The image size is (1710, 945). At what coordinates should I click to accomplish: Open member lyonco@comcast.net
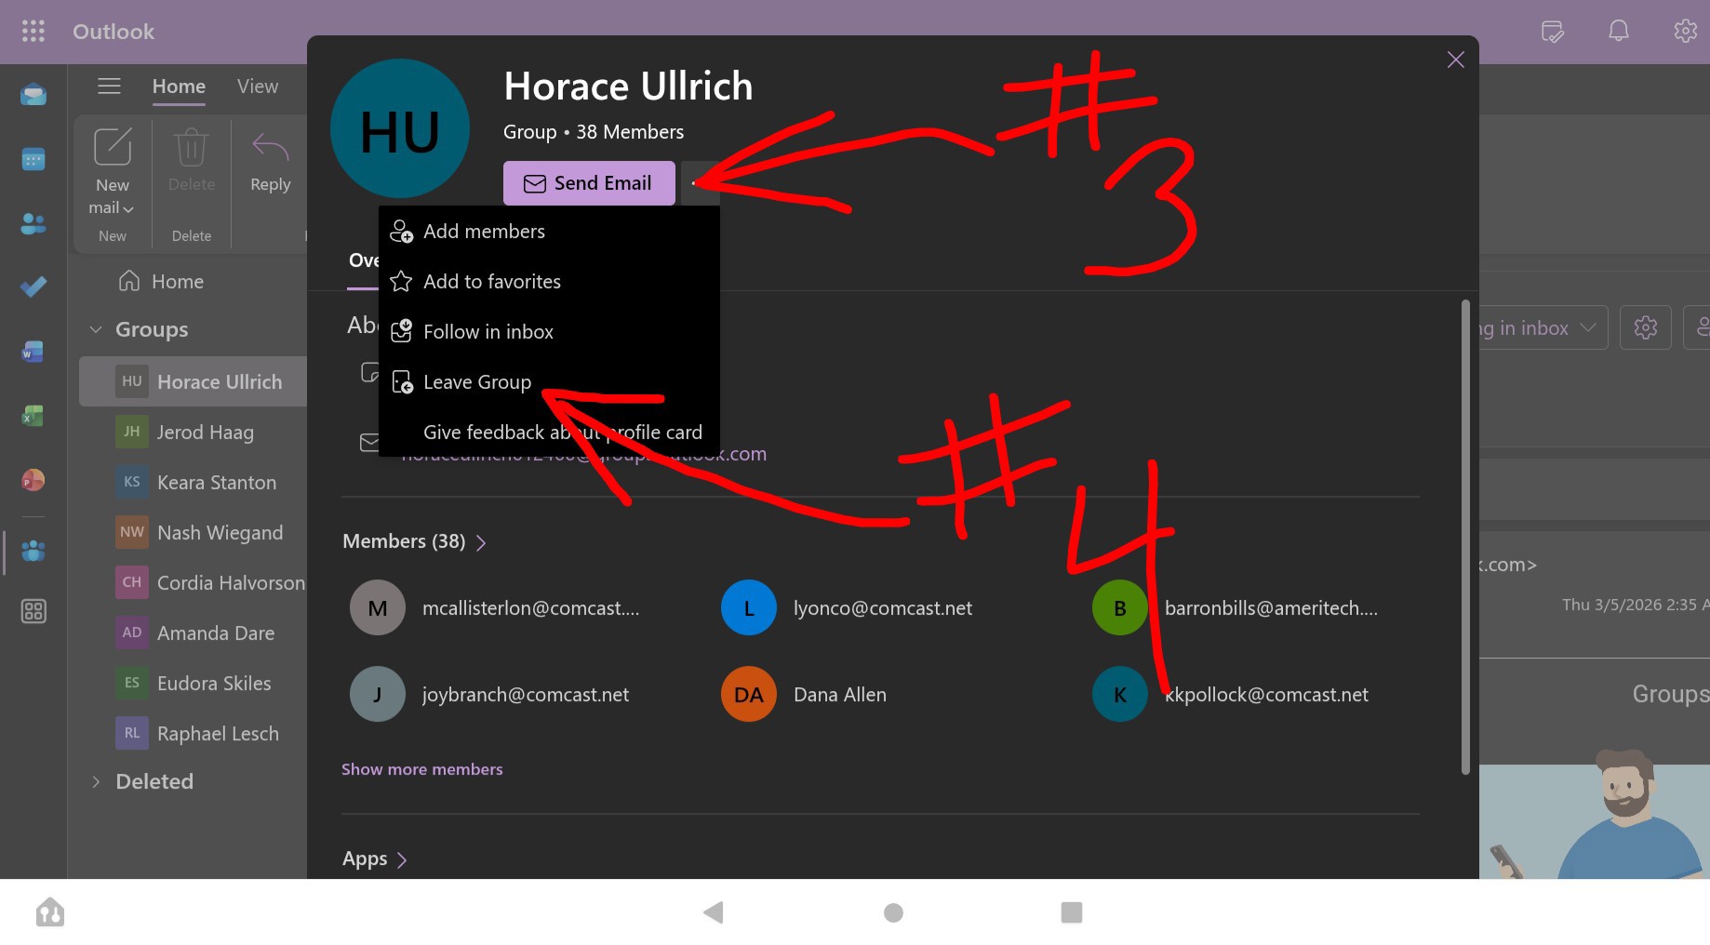coord(847,607)
